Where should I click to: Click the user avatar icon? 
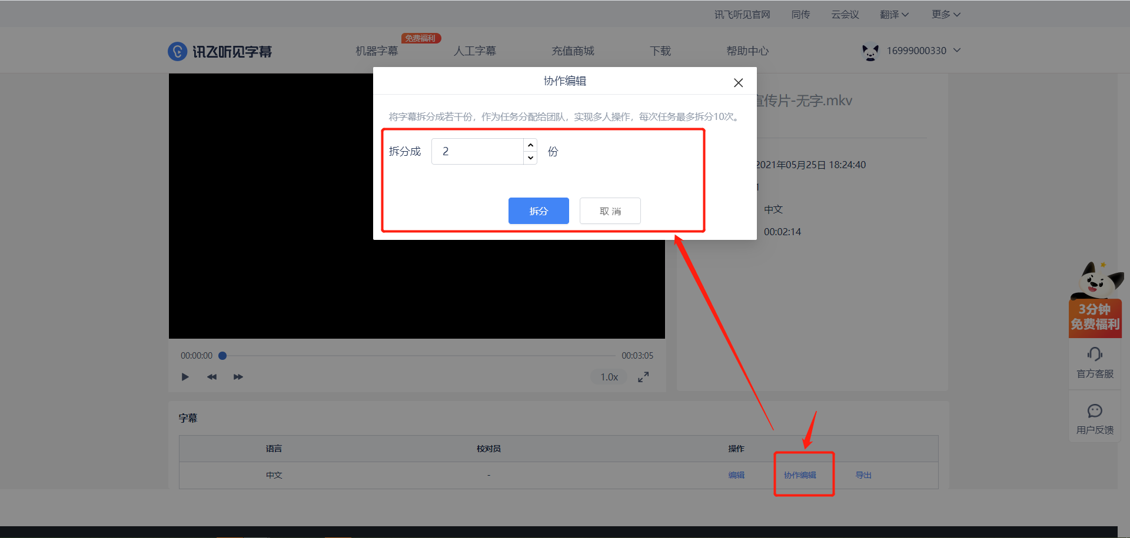870,52
